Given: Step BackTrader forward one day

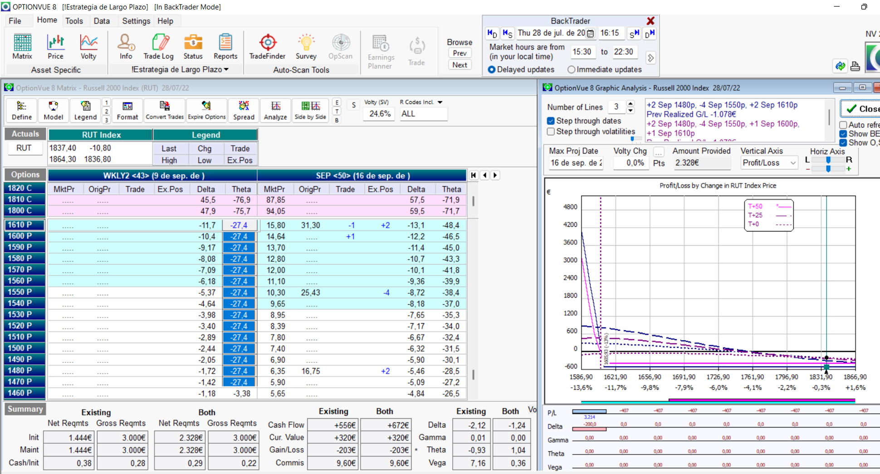Looking at the screenshot, I should (650, 33).
